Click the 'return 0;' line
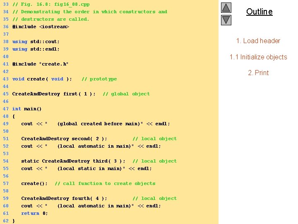 34,213
